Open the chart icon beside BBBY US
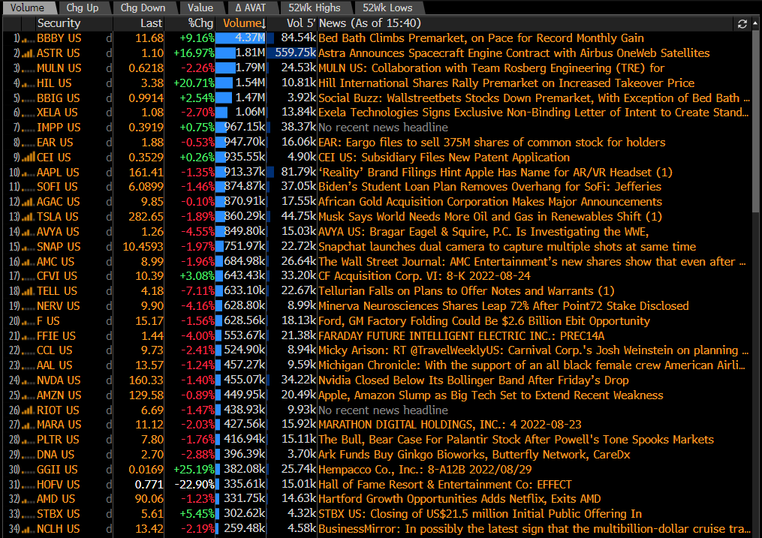The width and height of the screenshot is (762, 538). tap(29, 38)
